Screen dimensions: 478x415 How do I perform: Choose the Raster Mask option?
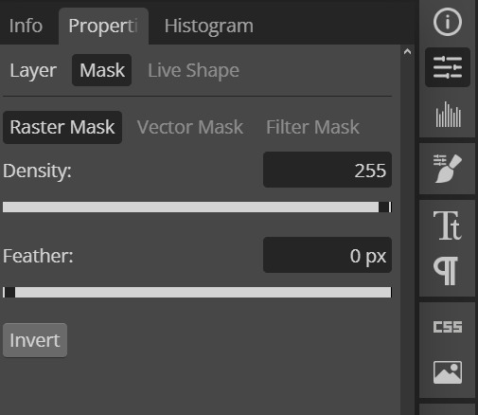click(x=62, y=127)
